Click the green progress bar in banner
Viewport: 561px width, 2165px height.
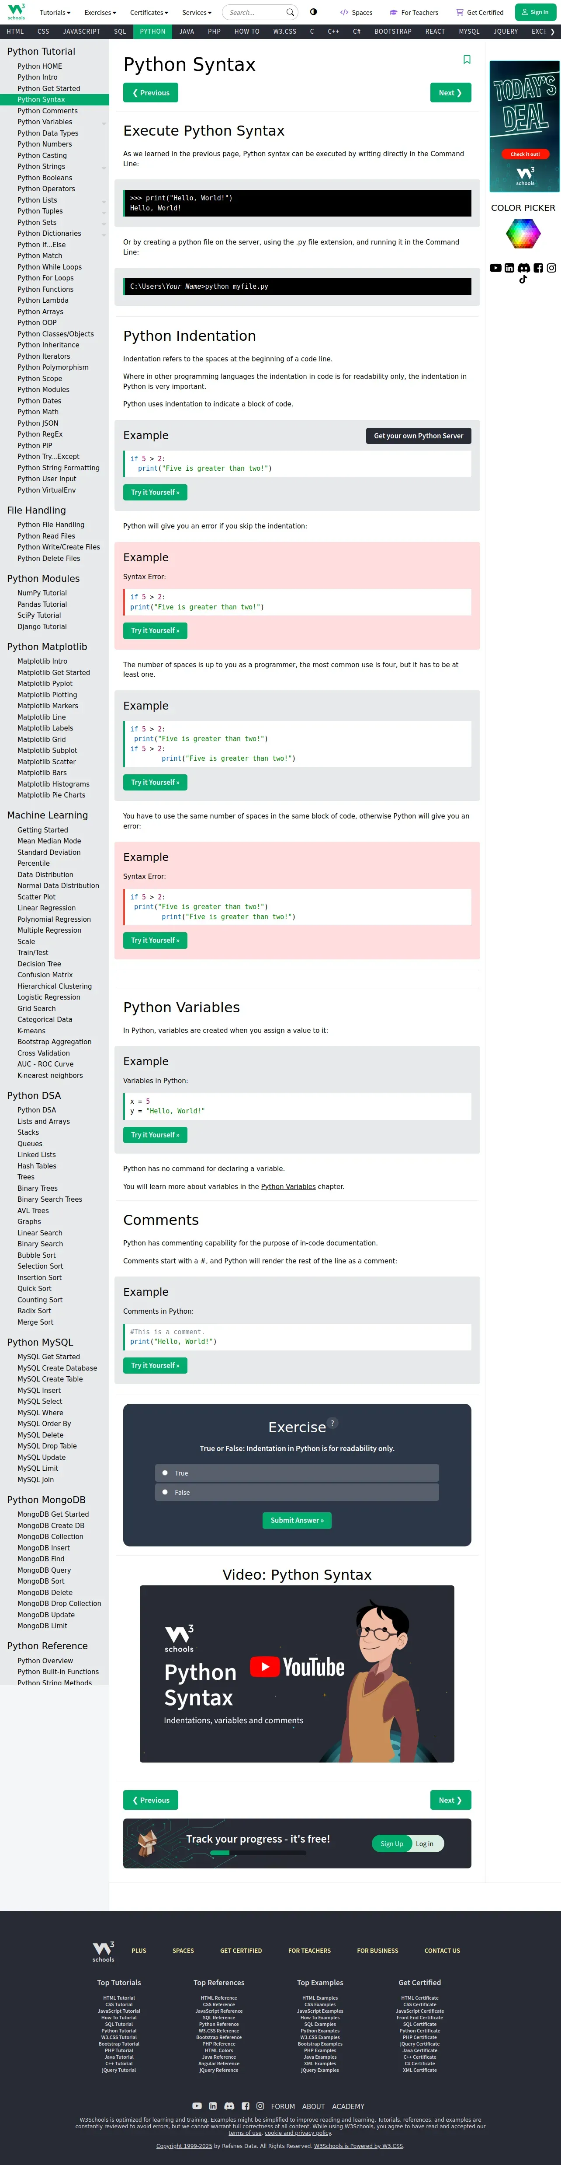click(x=221, y=1852)
